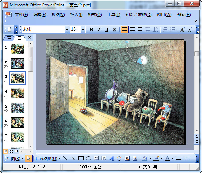Click the change text direction icon
The height and width of the screenshot is (173, 202).
(155, 30)
